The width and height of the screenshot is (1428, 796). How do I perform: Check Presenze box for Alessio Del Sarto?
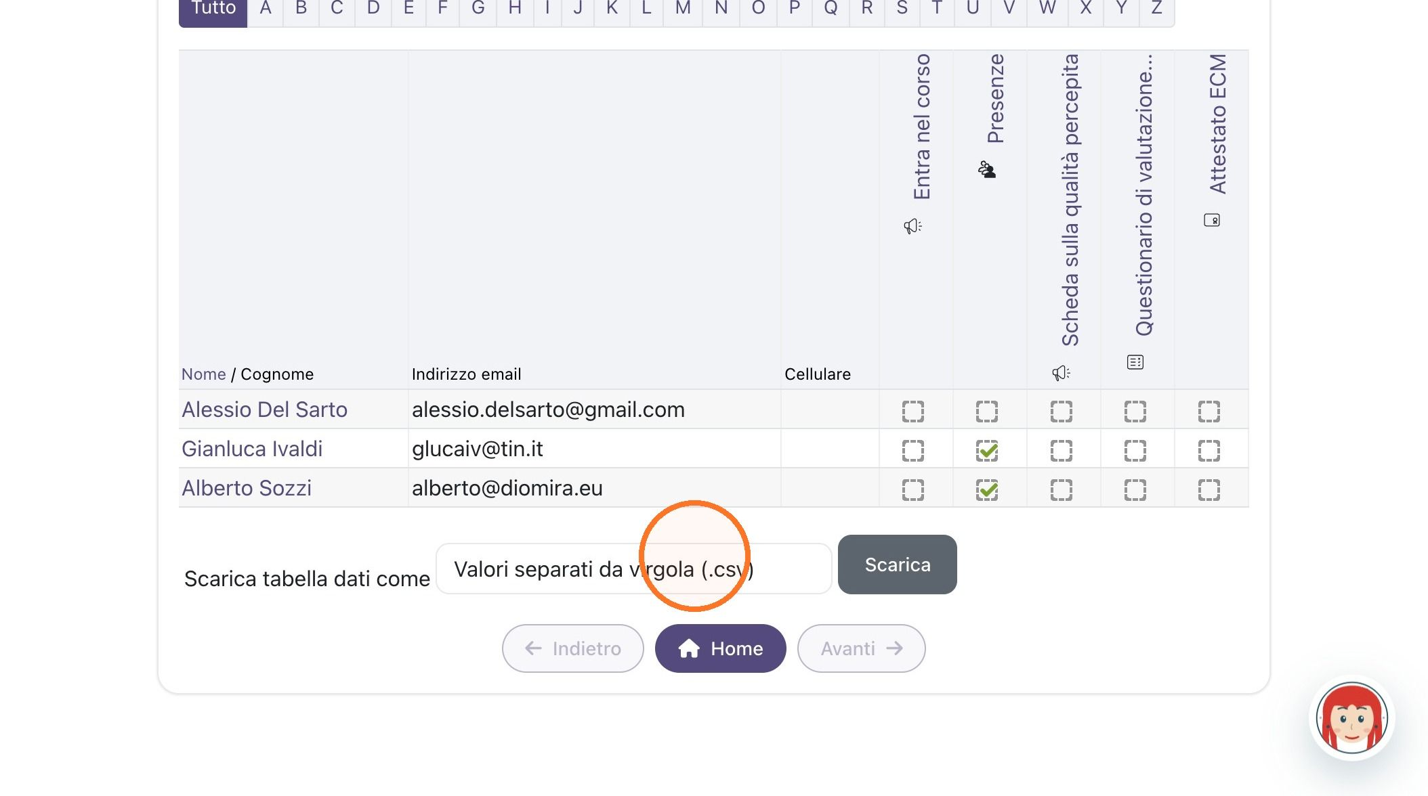point(987,412)
